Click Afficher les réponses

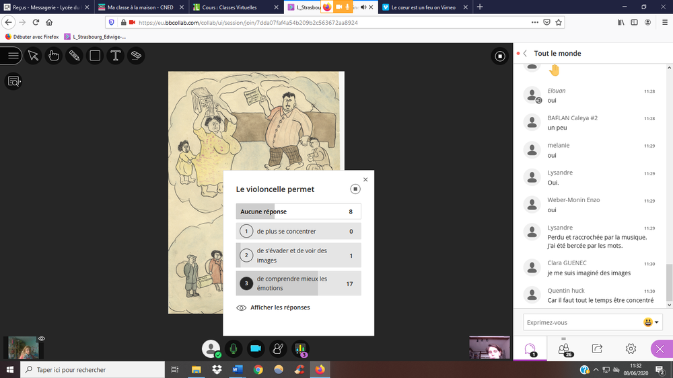[x=273, y=308]
